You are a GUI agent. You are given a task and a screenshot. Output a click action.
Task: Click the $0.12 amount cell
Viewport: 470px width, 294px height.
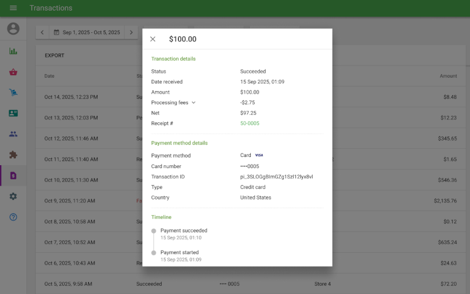[x=450, y=222]
